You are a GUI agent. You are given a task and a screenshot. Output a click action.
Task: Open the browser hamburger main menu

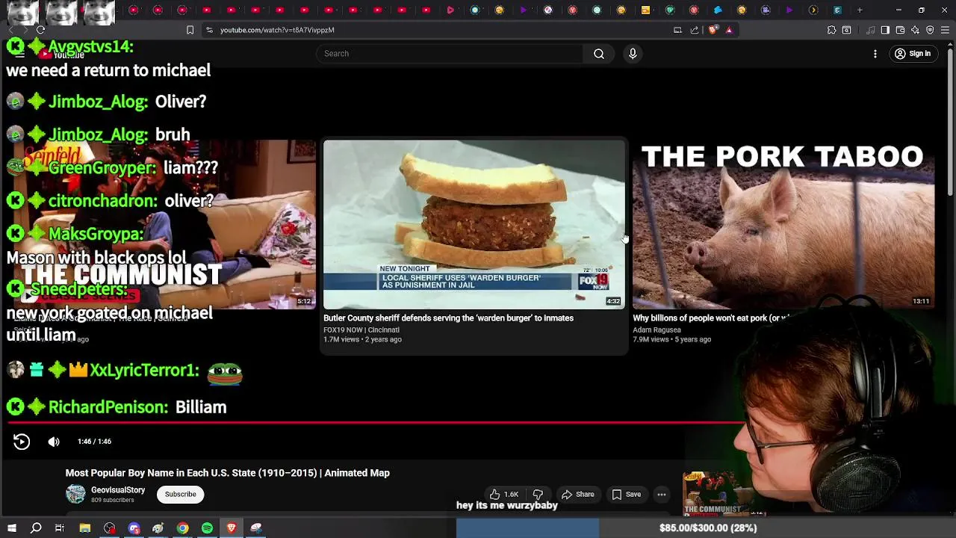click(945, 30)
